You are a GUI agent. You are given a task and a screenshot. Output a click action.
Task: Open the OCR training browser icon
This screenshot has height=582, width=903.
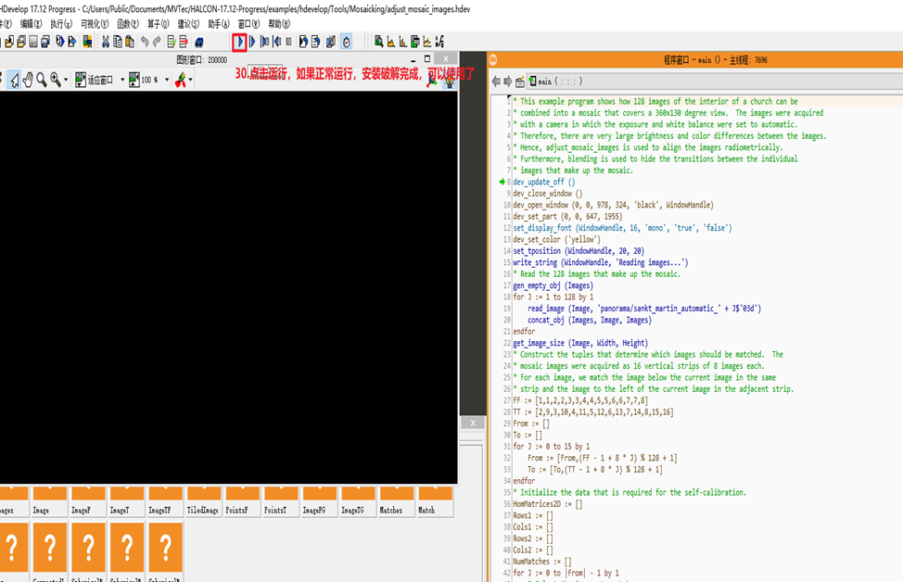[x=439, y=42]
